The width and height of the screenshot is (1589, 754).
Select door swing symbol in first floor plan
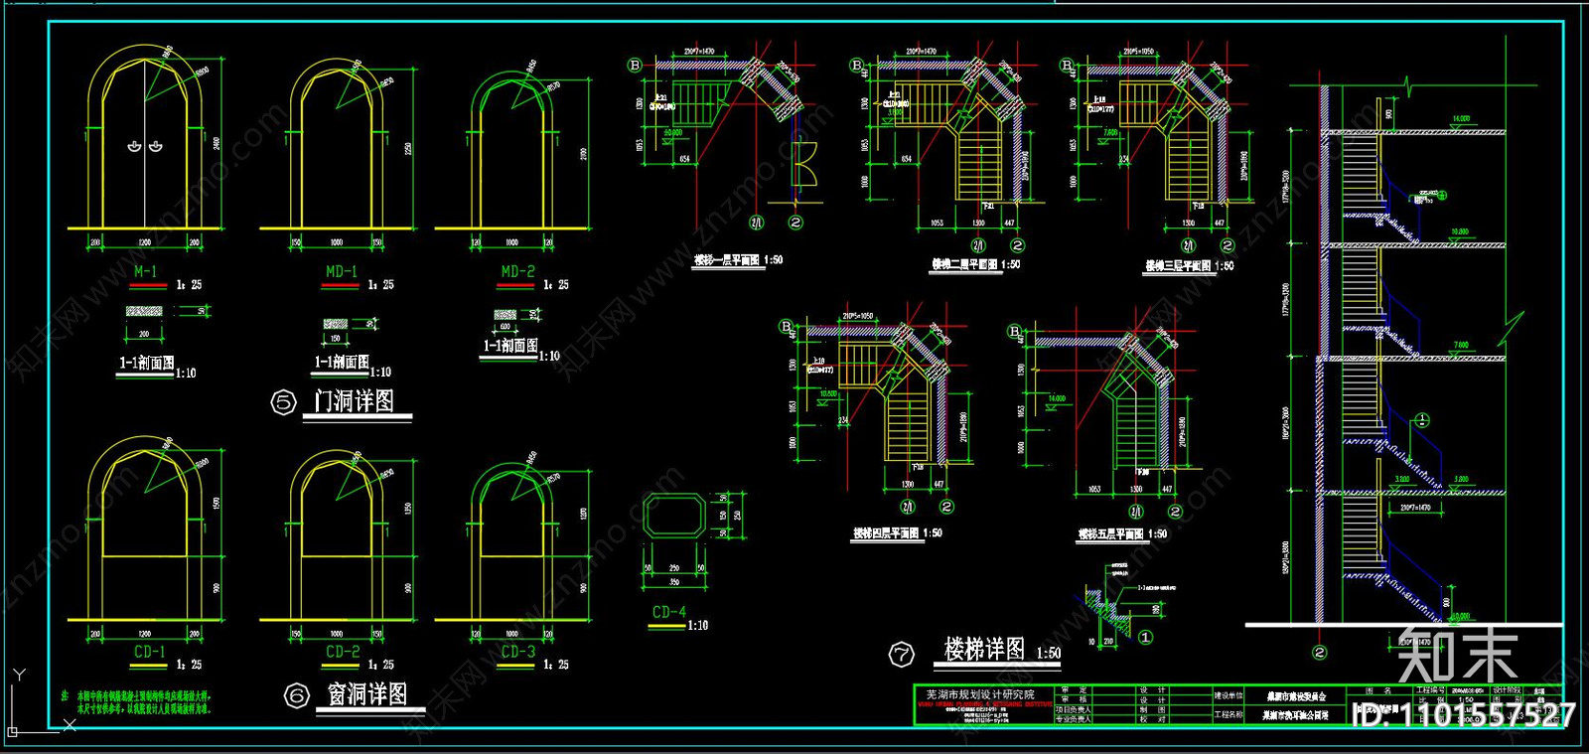coord(803,164)
